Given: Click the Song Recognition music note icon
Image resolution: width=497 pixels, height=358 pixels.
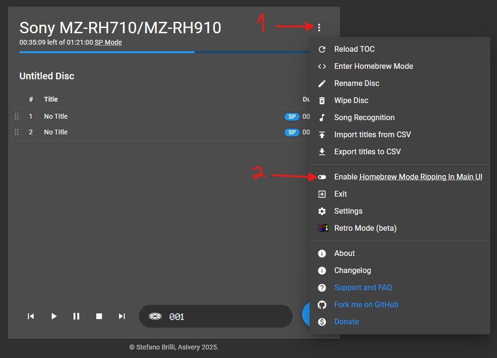Looking at the screenshot, I should pos(322,118).
